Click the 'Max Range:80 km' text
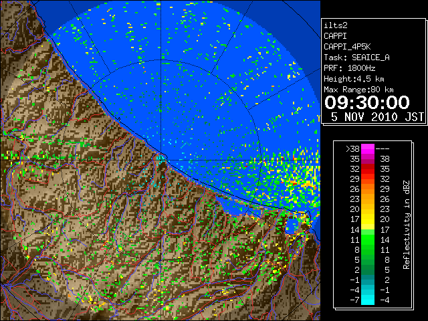The width and height of the screenshot is (428, 321). coord(358,90)
